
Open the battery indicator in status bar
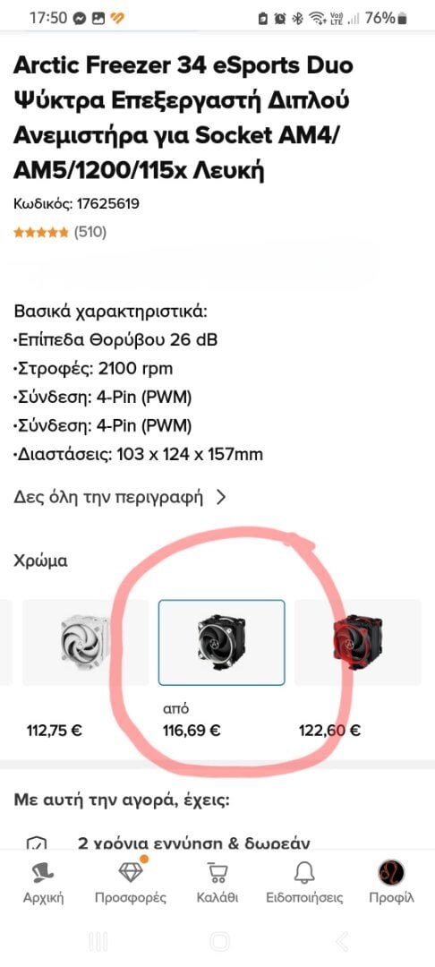click(x=402, y=18)
